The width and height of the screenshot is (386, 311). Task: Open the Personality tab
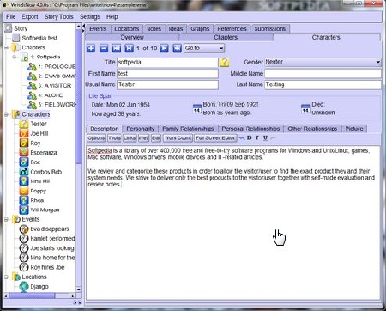(141, 129)
